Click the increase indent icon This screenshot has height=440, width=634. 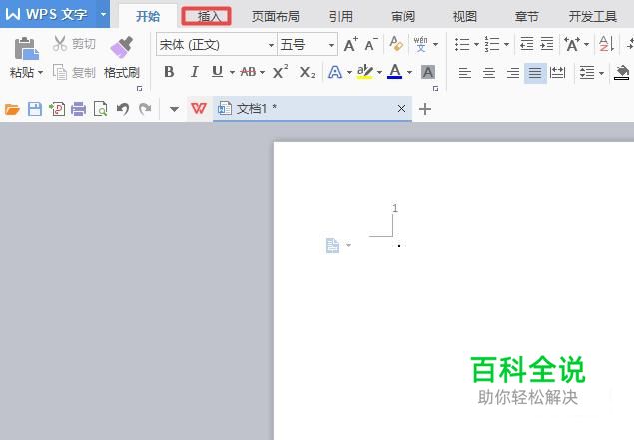point(547,44)
